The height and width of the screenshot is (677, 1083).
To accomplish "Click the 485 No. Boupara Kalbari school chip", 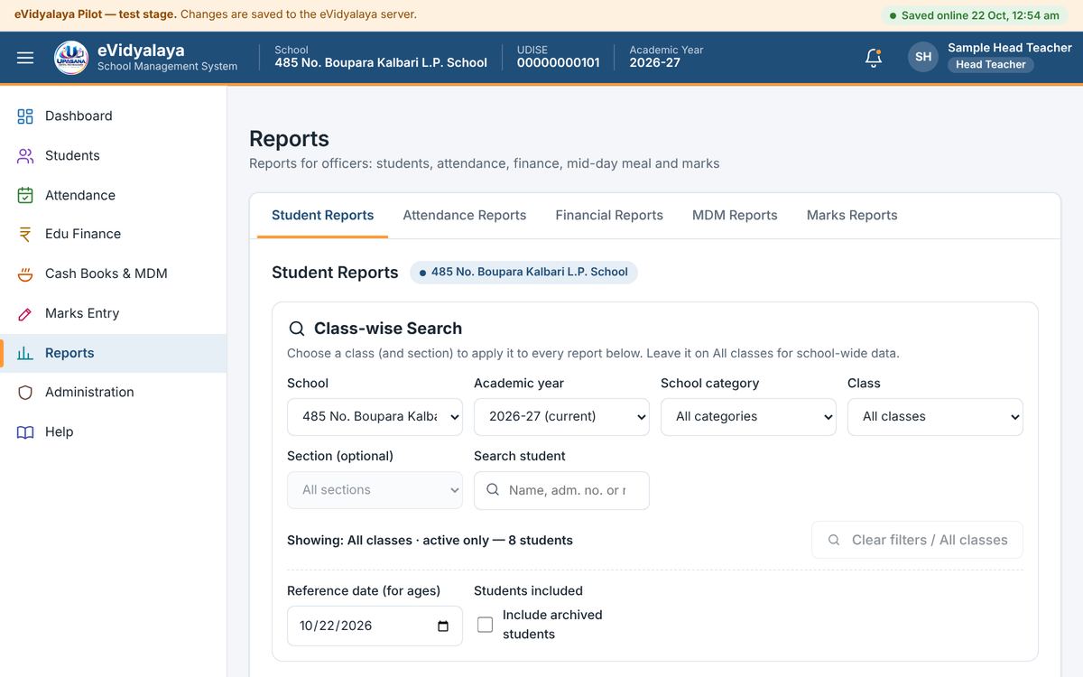I will (523, 273).
